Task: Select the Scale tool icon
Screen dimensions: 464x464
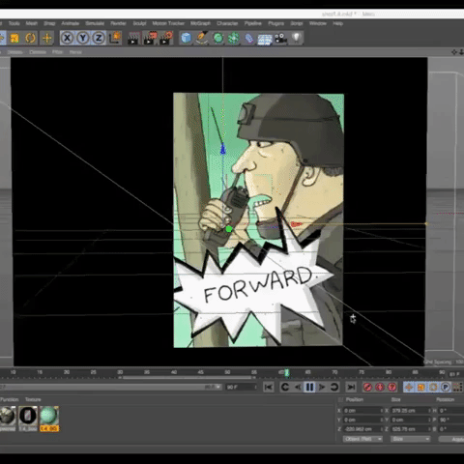Action: coord(14,38)
